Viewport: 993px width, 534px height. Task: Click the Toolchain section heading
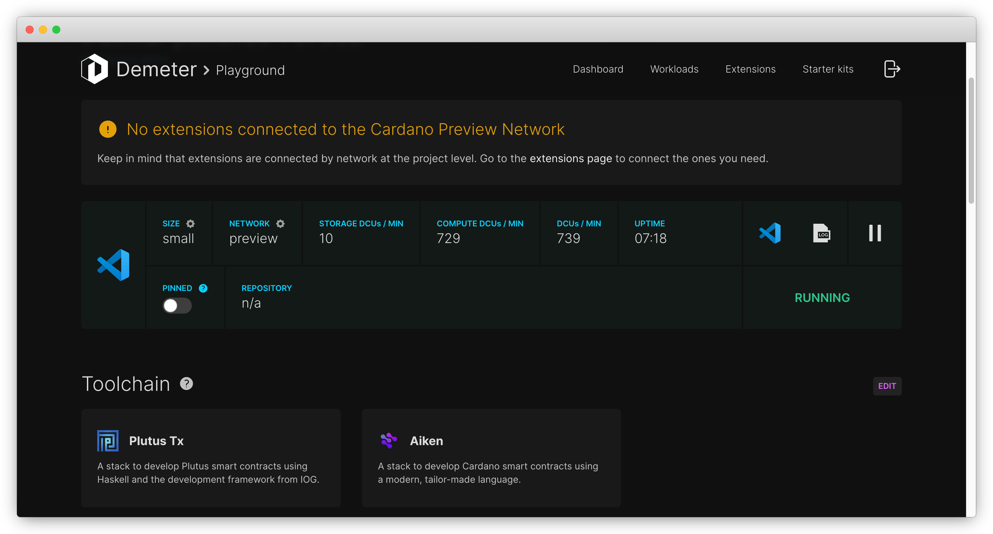click(x=126, y=384)
